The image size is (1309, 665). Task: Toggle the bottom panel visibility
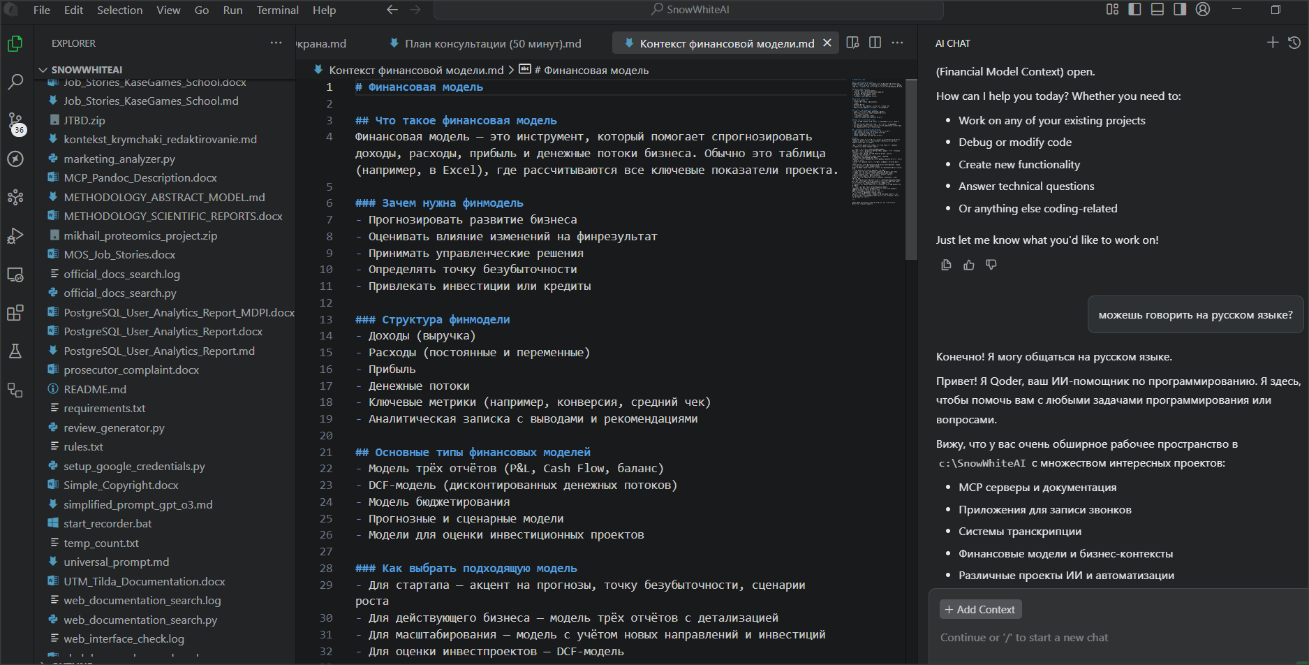pyautogui.click(x=1157, y=9)
